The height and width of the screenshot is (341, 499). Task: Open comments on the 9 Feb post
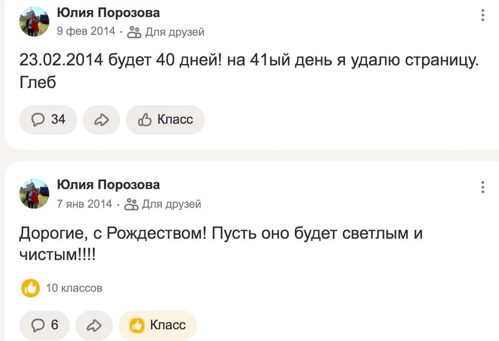48,119
